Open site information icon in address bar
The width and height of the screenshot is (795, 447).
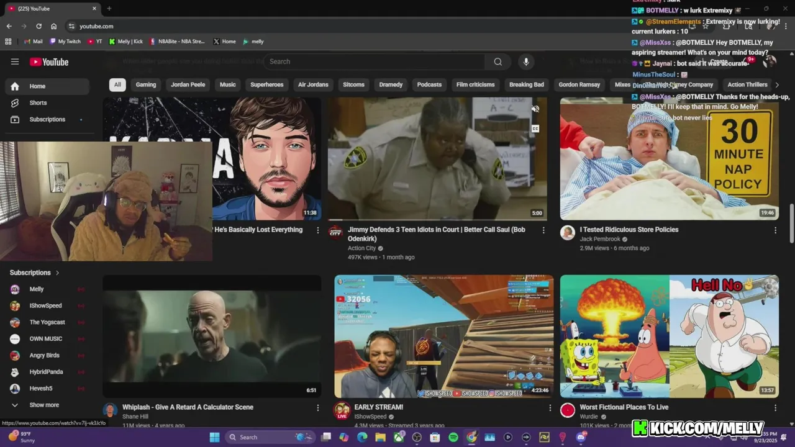[71, 26]
